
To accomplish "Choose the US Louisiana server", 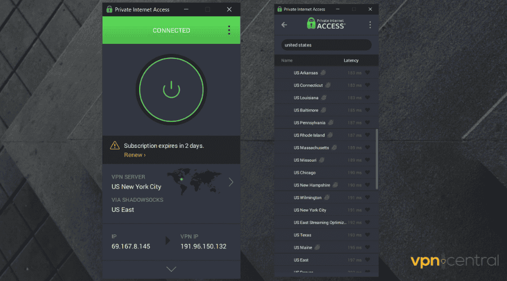I will 325,97.
